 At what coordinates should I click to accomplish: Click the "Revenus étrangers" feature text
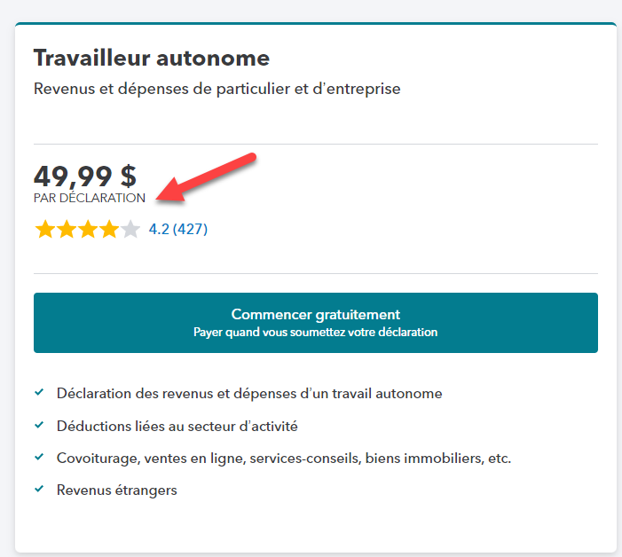116,490
